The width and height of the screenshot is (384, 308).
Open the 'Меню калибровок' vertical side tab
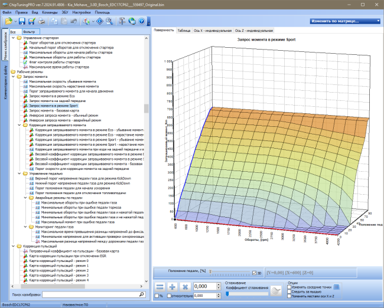click(x=5, y=44)
